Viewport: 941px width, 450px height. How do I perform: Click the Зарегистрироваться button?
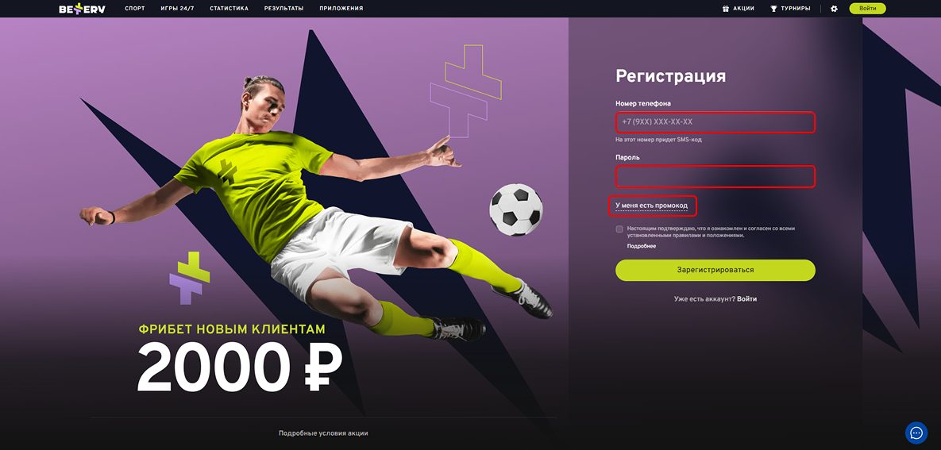(715, 270)
